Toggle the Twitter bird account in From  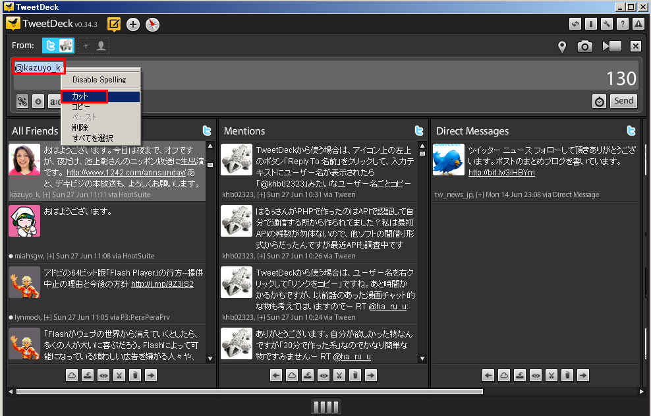click(50, 45)
